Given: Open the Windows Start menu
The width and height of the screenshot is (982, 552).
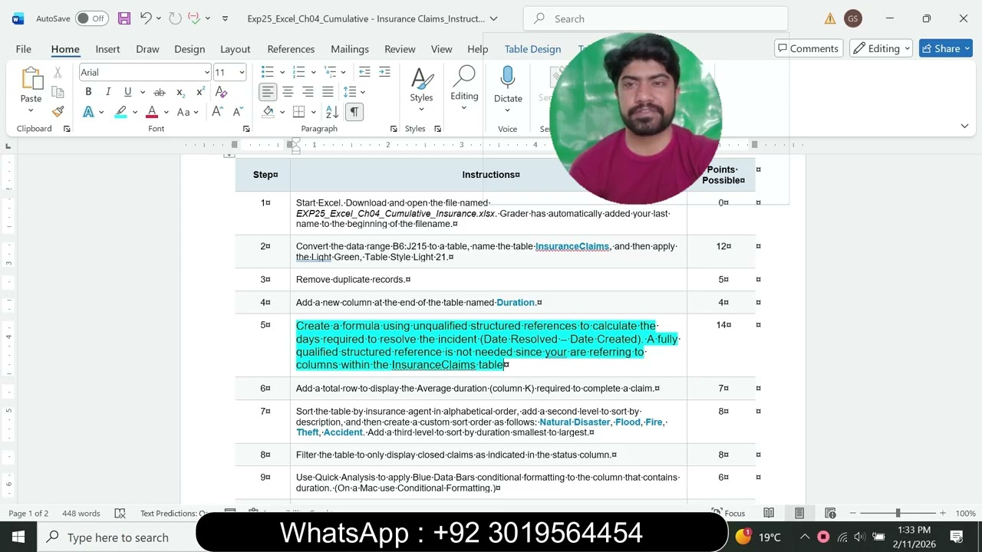Looking at the screenshot, I should pyautogui.click(x=18, y=537).
